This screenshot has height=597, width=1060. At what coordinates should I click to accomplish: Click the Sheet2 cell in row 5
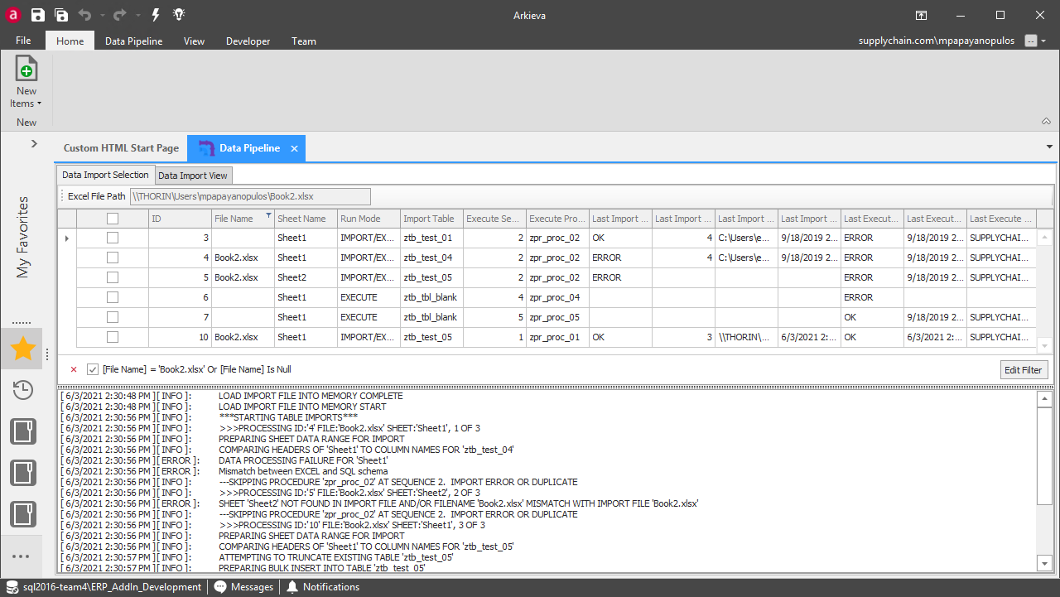pyautogui.click(x=306, y=277)
